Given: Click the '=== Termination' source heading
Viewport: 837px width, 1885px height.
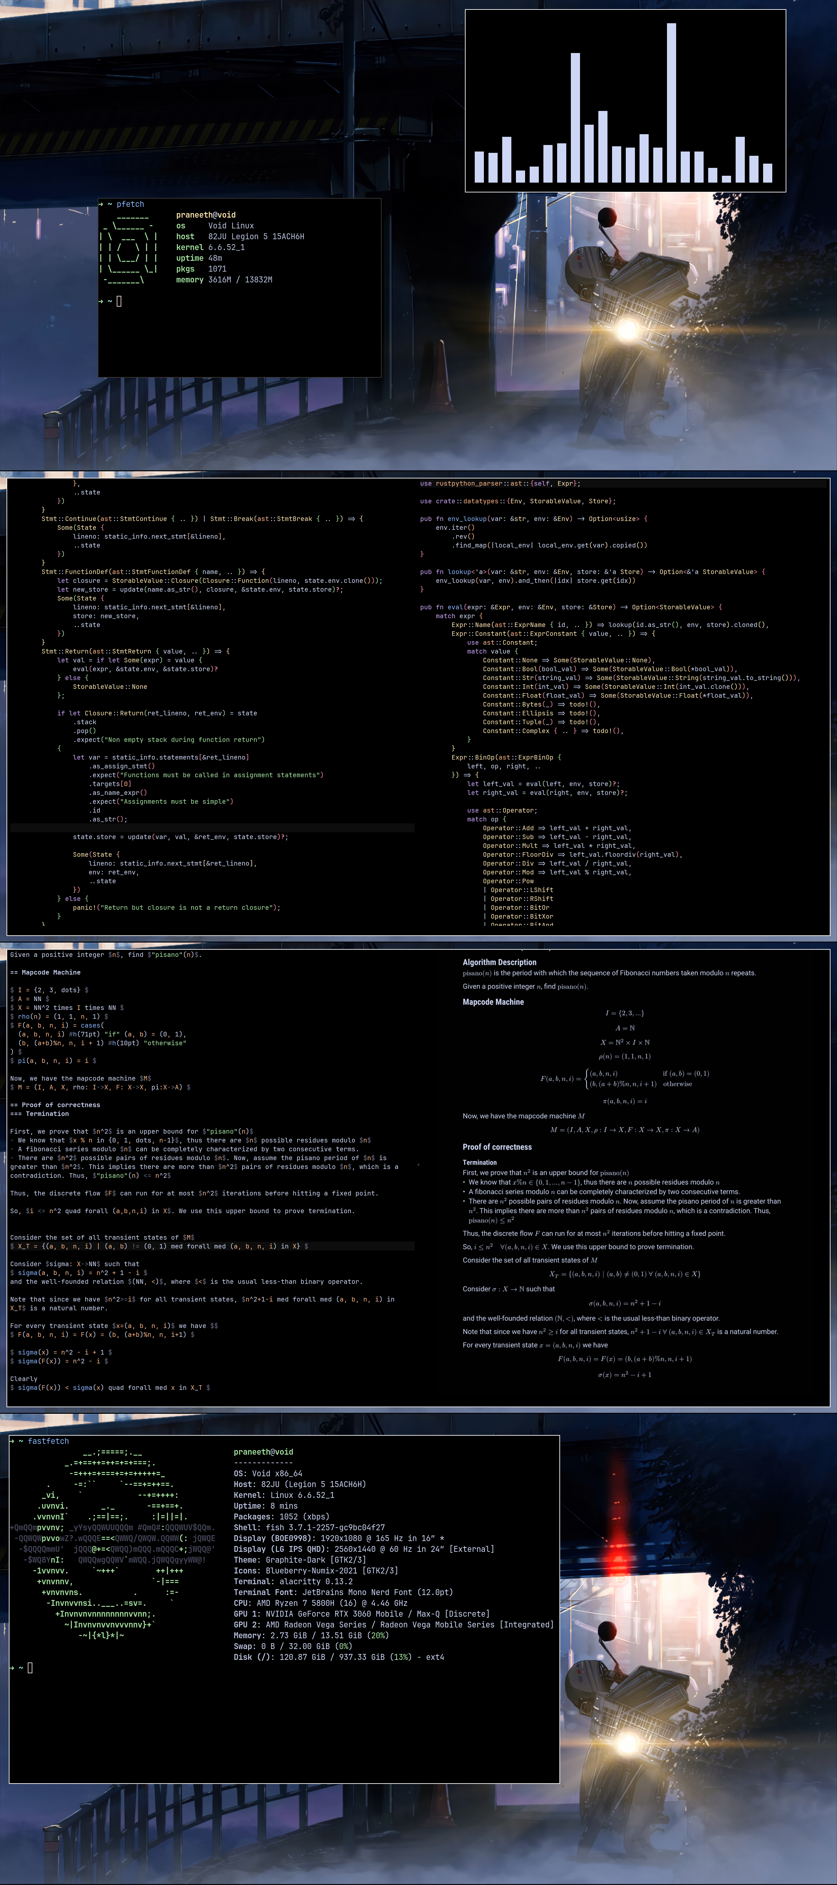Looking at the screenshot, I should 40,1114.
